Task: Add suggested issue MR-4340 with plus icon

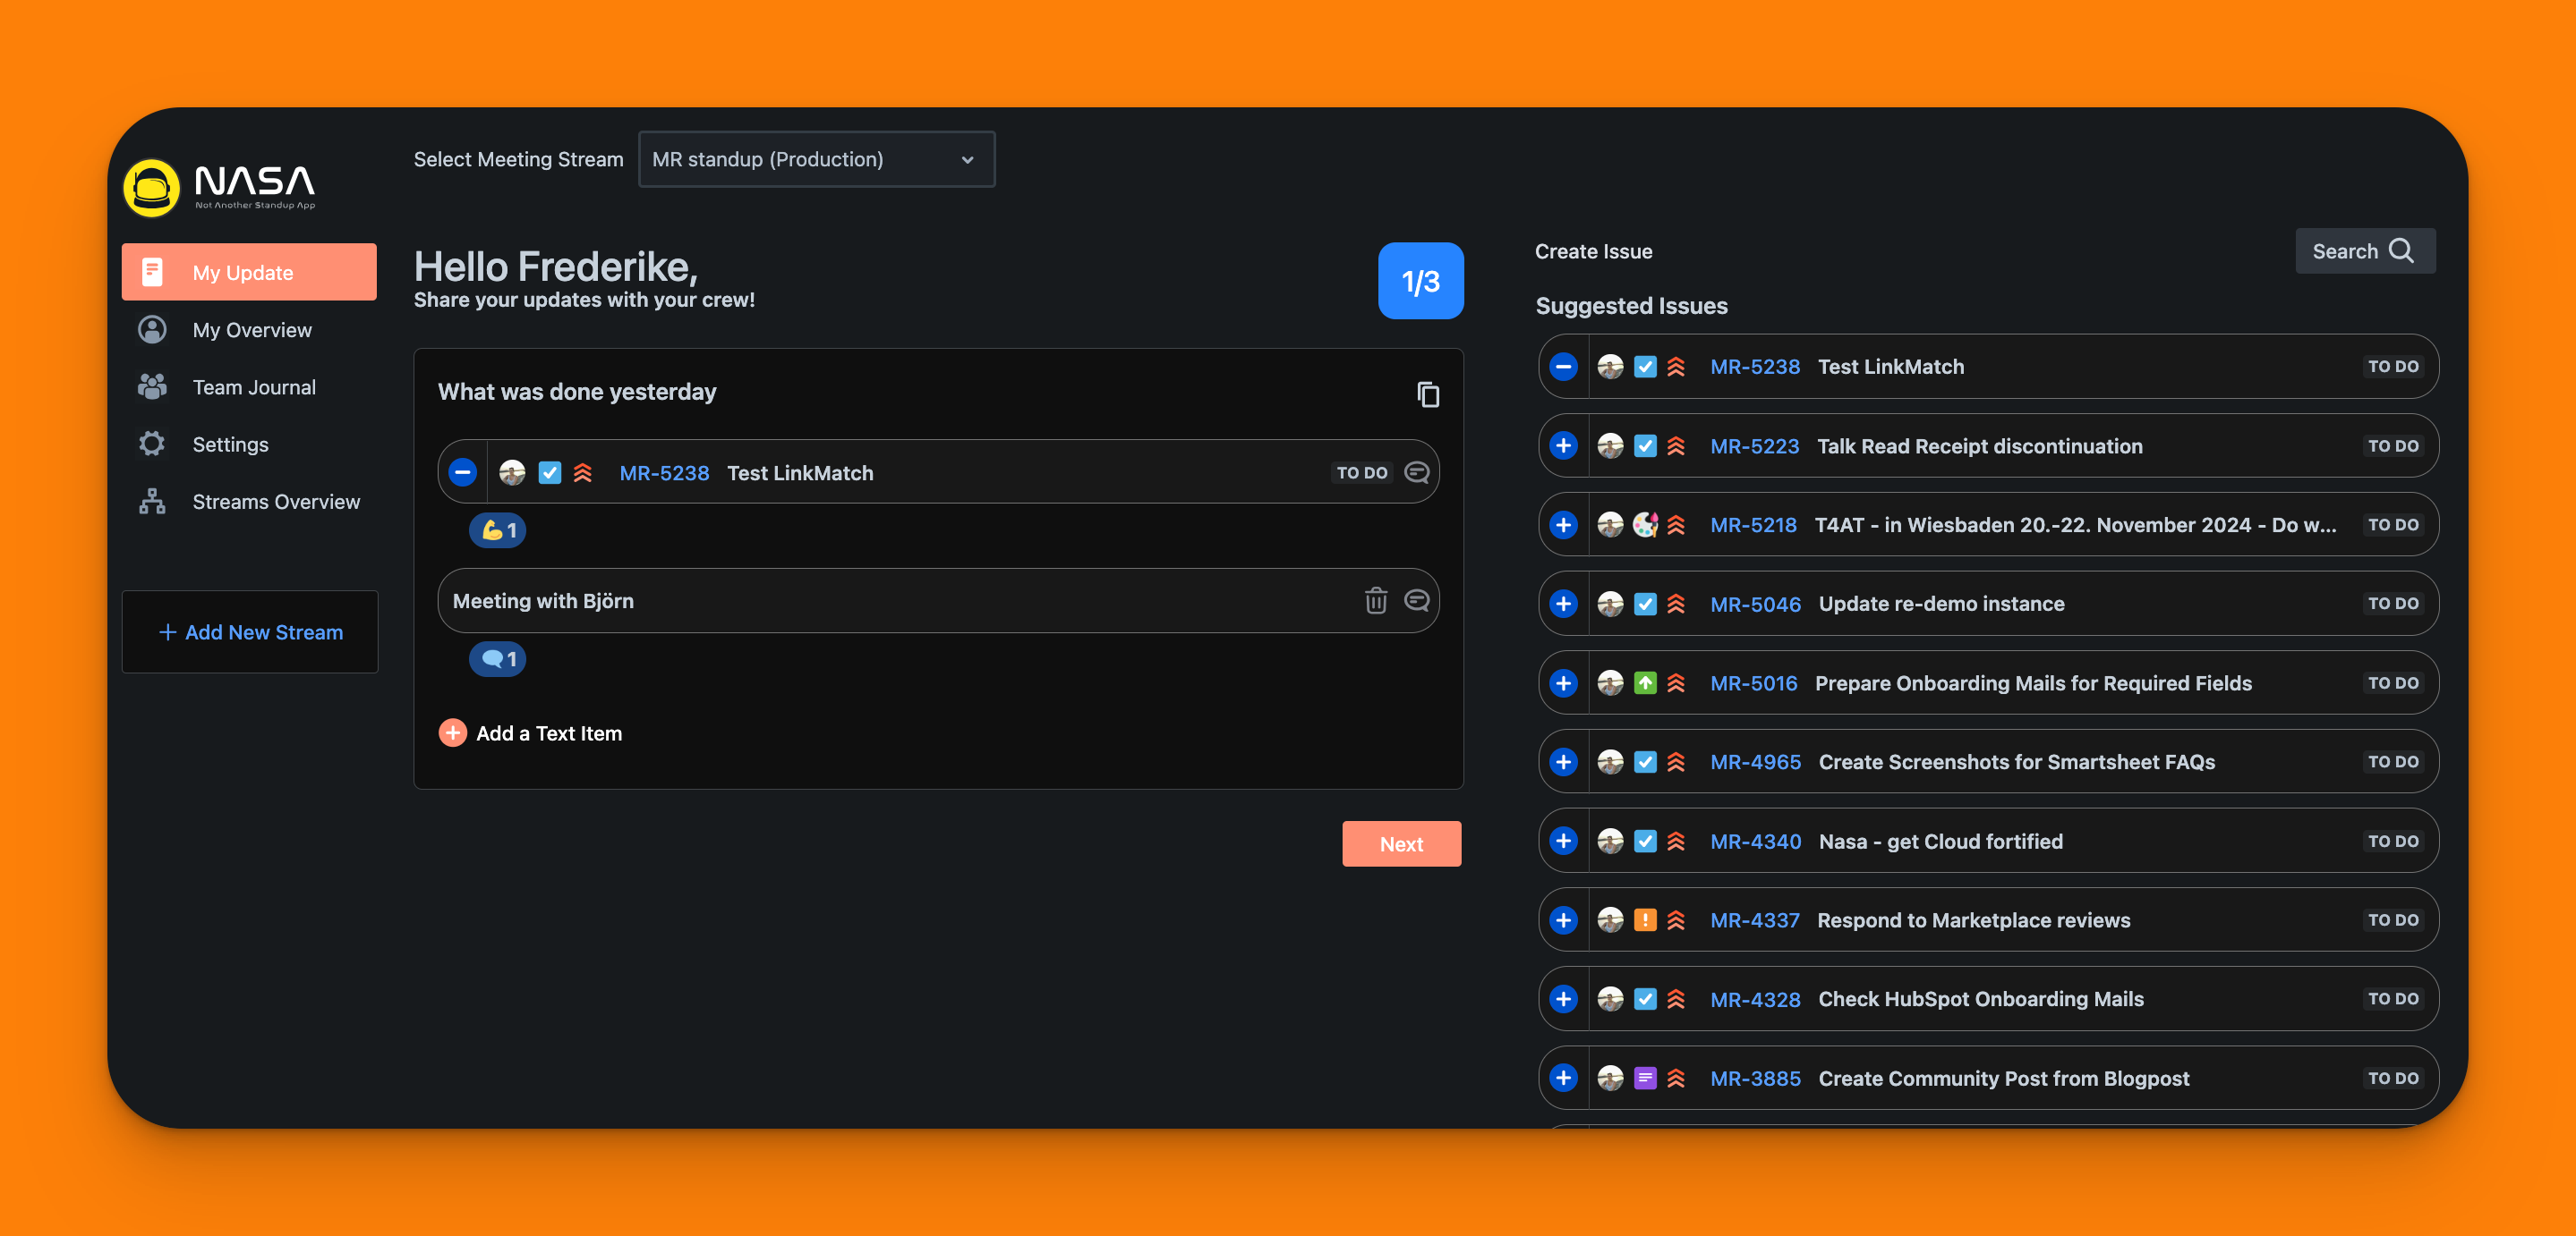Action: pos(1563,842)
